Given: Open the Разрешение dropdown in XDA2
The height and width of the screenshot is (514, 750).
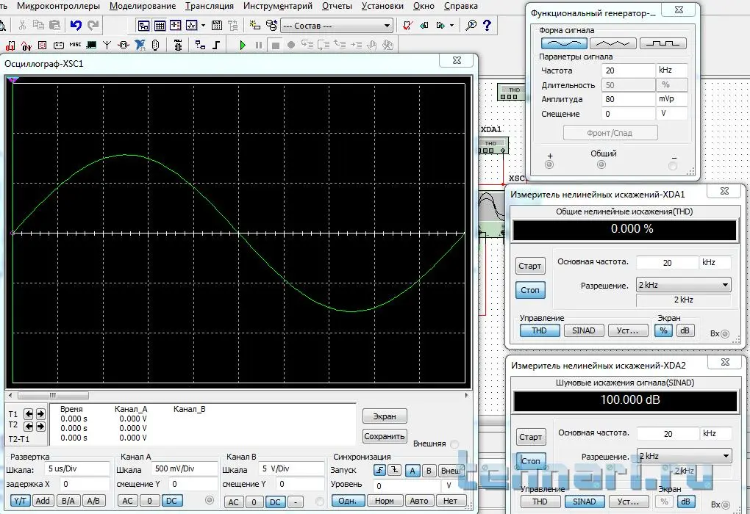Looking at the screenshot, I should (x=725, y=456).
